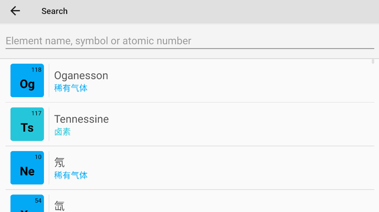Click the results list scrollbar

[373, 61]
